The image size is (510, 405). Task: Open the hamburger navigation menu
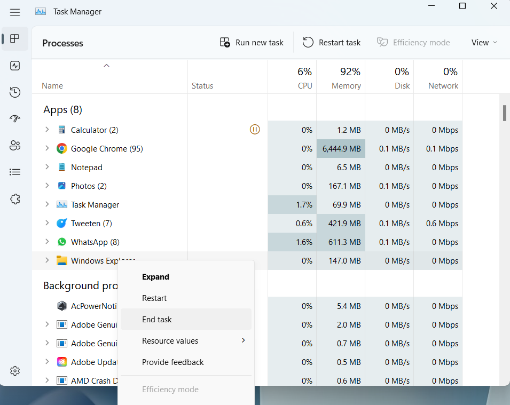click(x=15, y=12)
